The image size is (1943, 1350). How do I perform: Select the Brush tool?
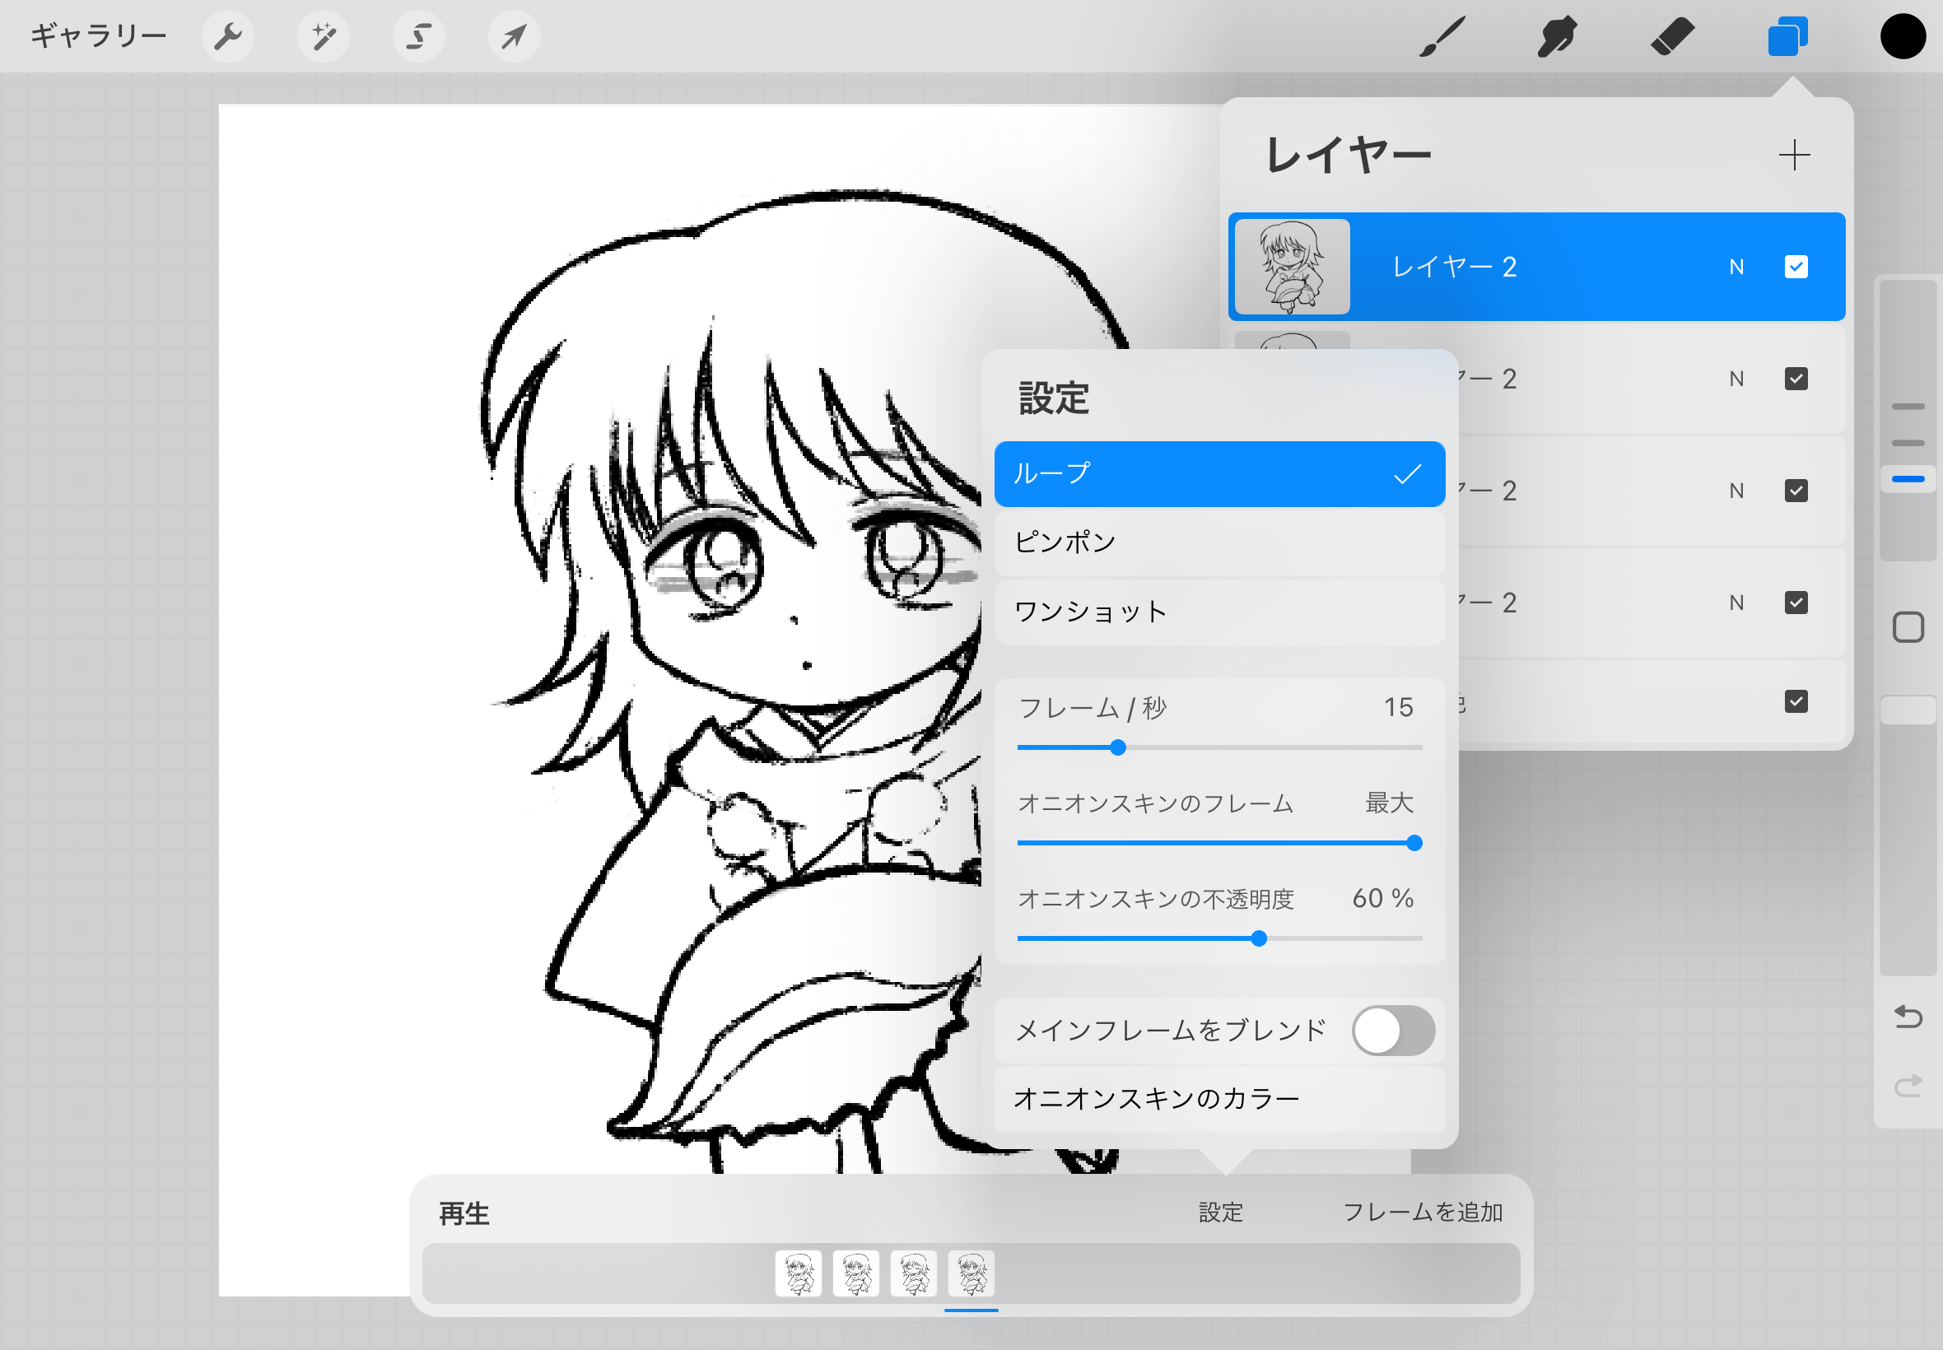[x=1442, y=36]
